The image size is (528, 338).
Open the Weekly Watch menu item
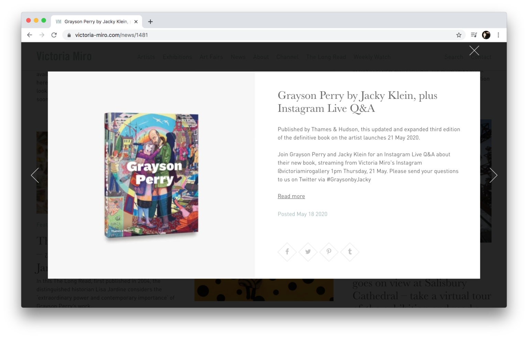(372, 57)
